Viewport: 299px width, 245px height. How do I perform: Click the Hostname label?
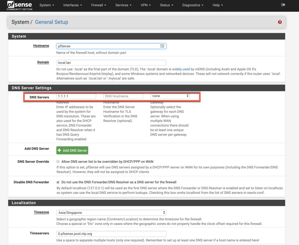pos(41,46)
